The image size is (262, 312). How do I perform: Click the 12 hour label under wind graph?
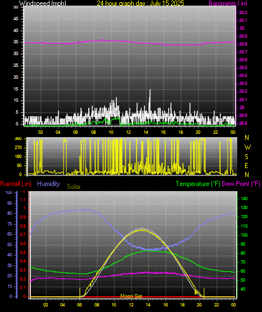(129, 132)
